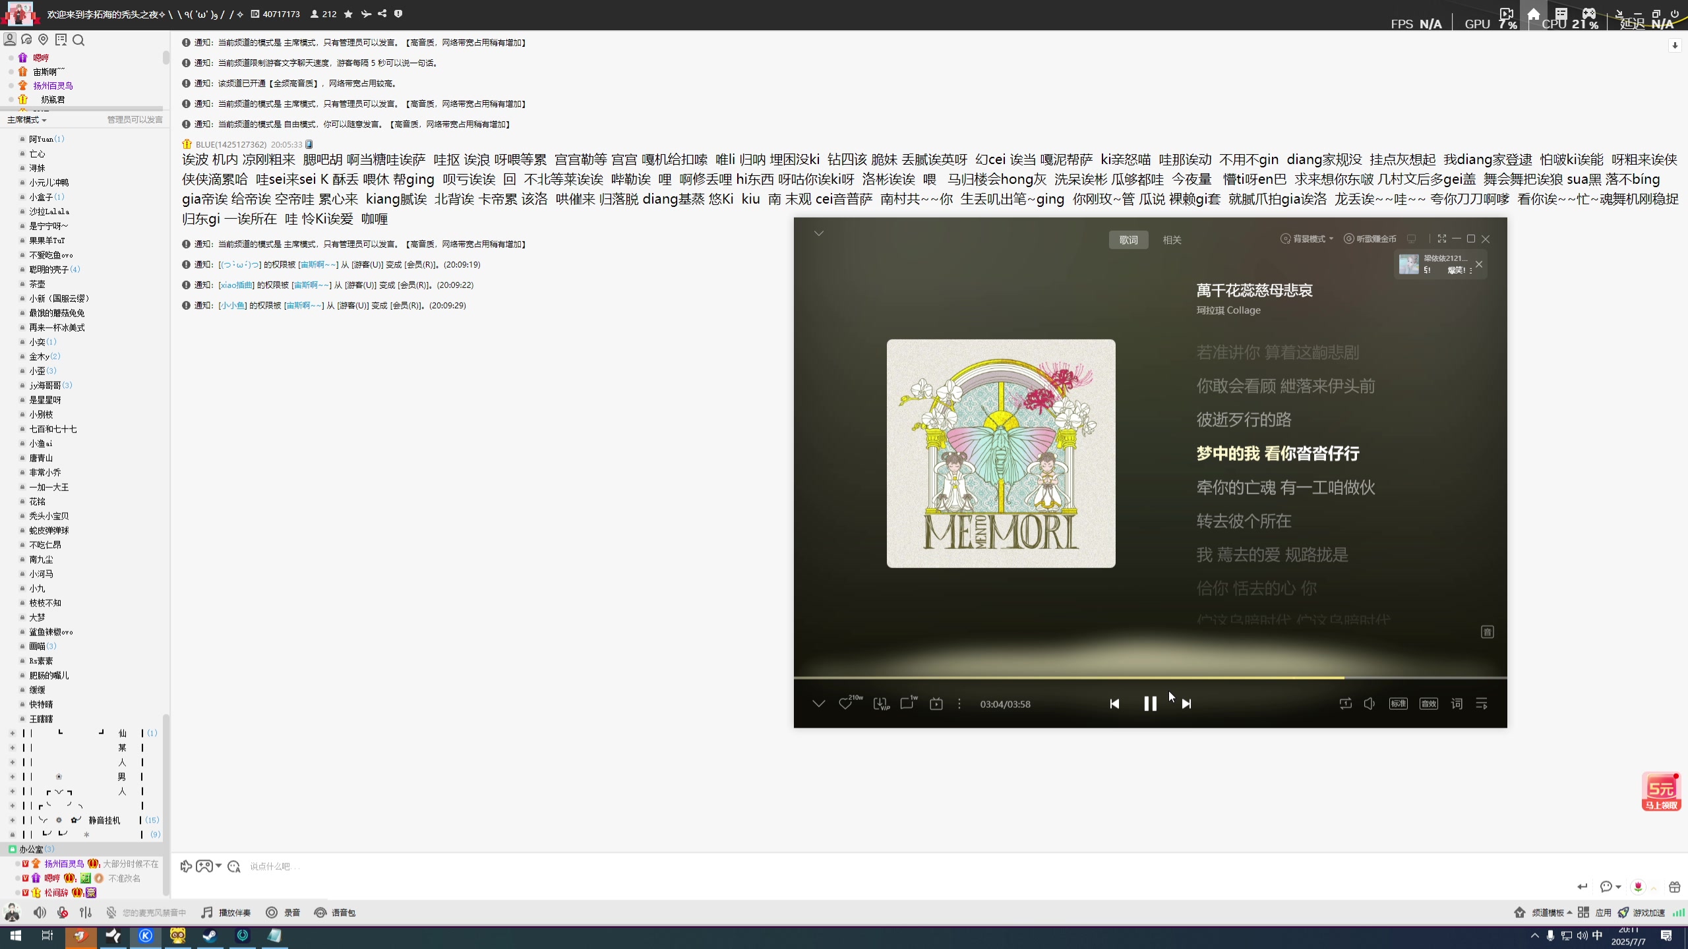Screen dimensions: 1688x949
Task: Click the emoji icon beside chat input
Action: 233,866
